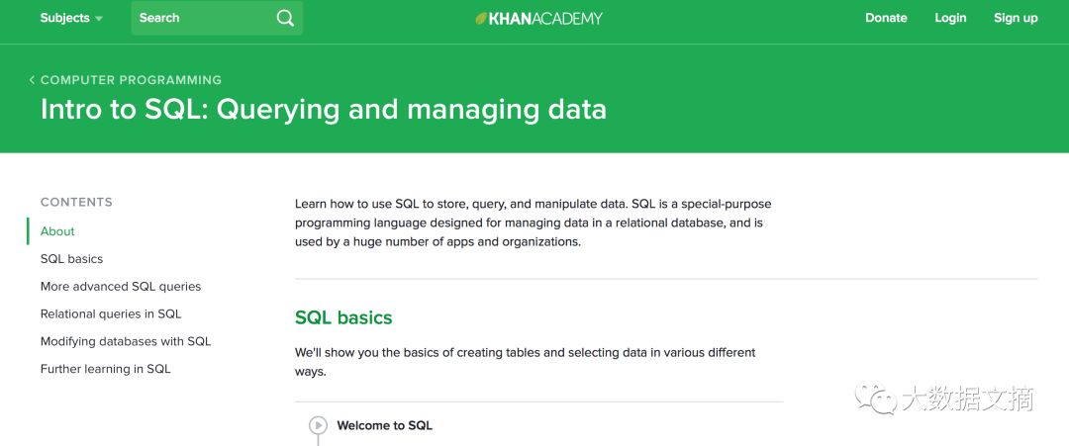Open More advanced SQL queries section
This screenshot has height=446, width=1069.
coord(121,287)
